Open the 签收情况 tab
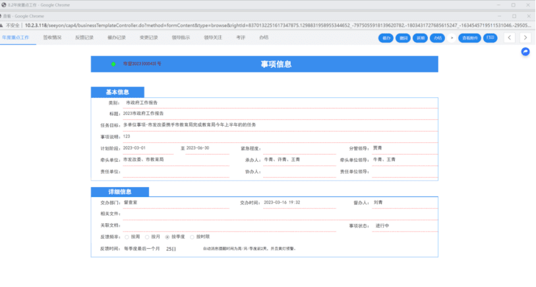Screen dimensions: 536x287 point(52,38)
